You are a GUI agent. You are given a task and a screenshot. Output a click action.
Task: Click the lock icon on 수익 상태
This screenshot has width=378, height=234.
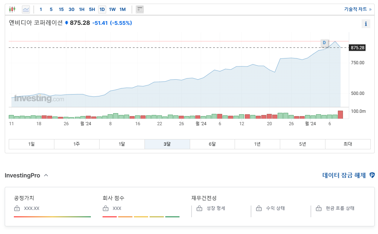click(259, 208)
